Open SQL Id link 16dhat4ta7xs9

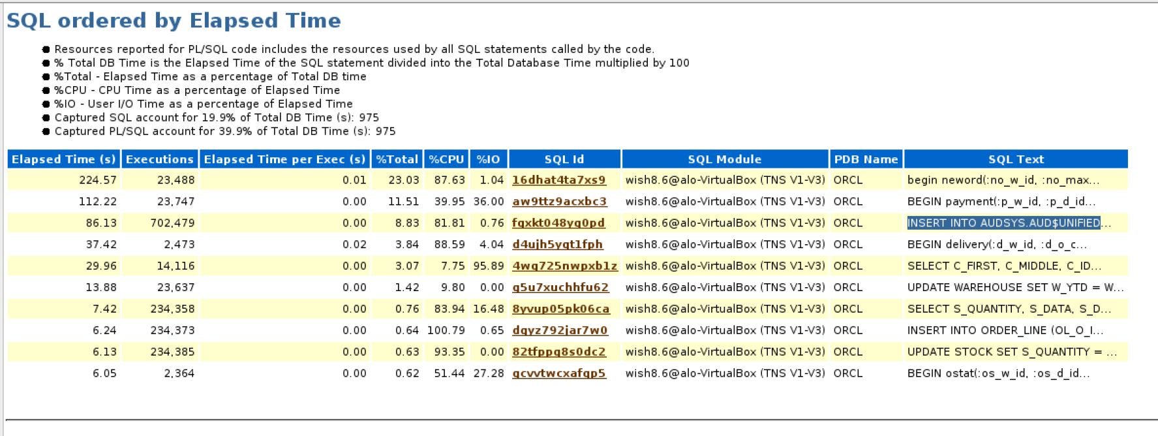[x=558, y=180]
